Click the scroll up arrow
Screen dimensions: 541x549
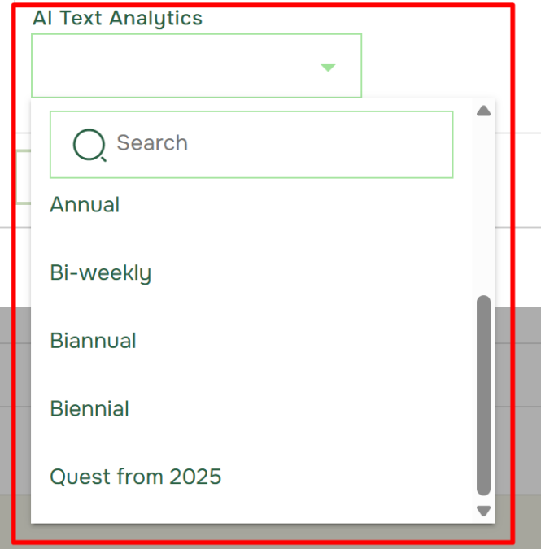(x=483, y=111)
